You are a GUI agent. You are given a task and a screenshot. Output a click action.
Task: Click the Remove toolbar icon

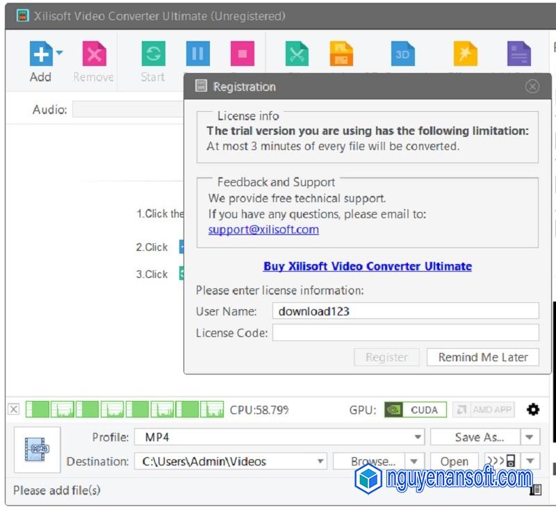(94, 54)
